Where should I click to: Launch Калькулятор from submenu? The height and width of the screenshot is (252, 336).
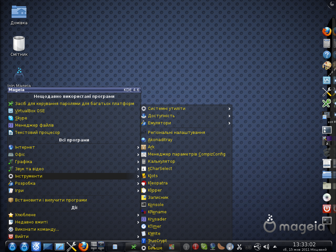pos(186,161)
